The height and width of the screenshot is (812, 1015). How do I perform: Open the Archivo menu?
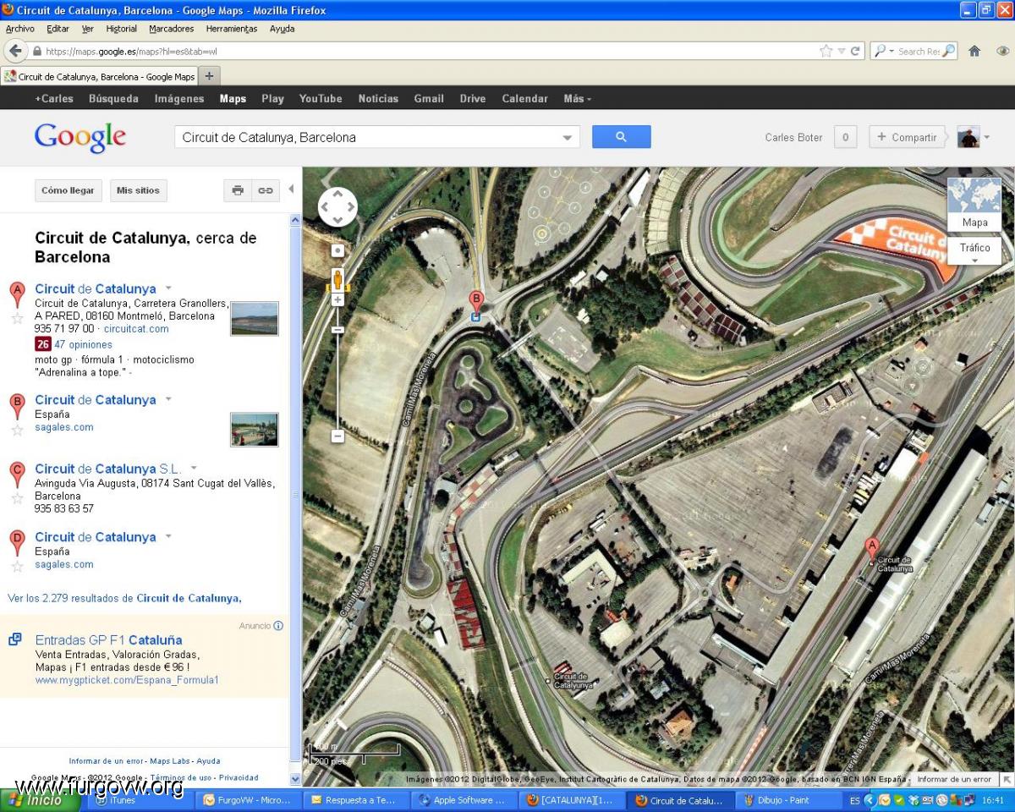click(20, 29)
